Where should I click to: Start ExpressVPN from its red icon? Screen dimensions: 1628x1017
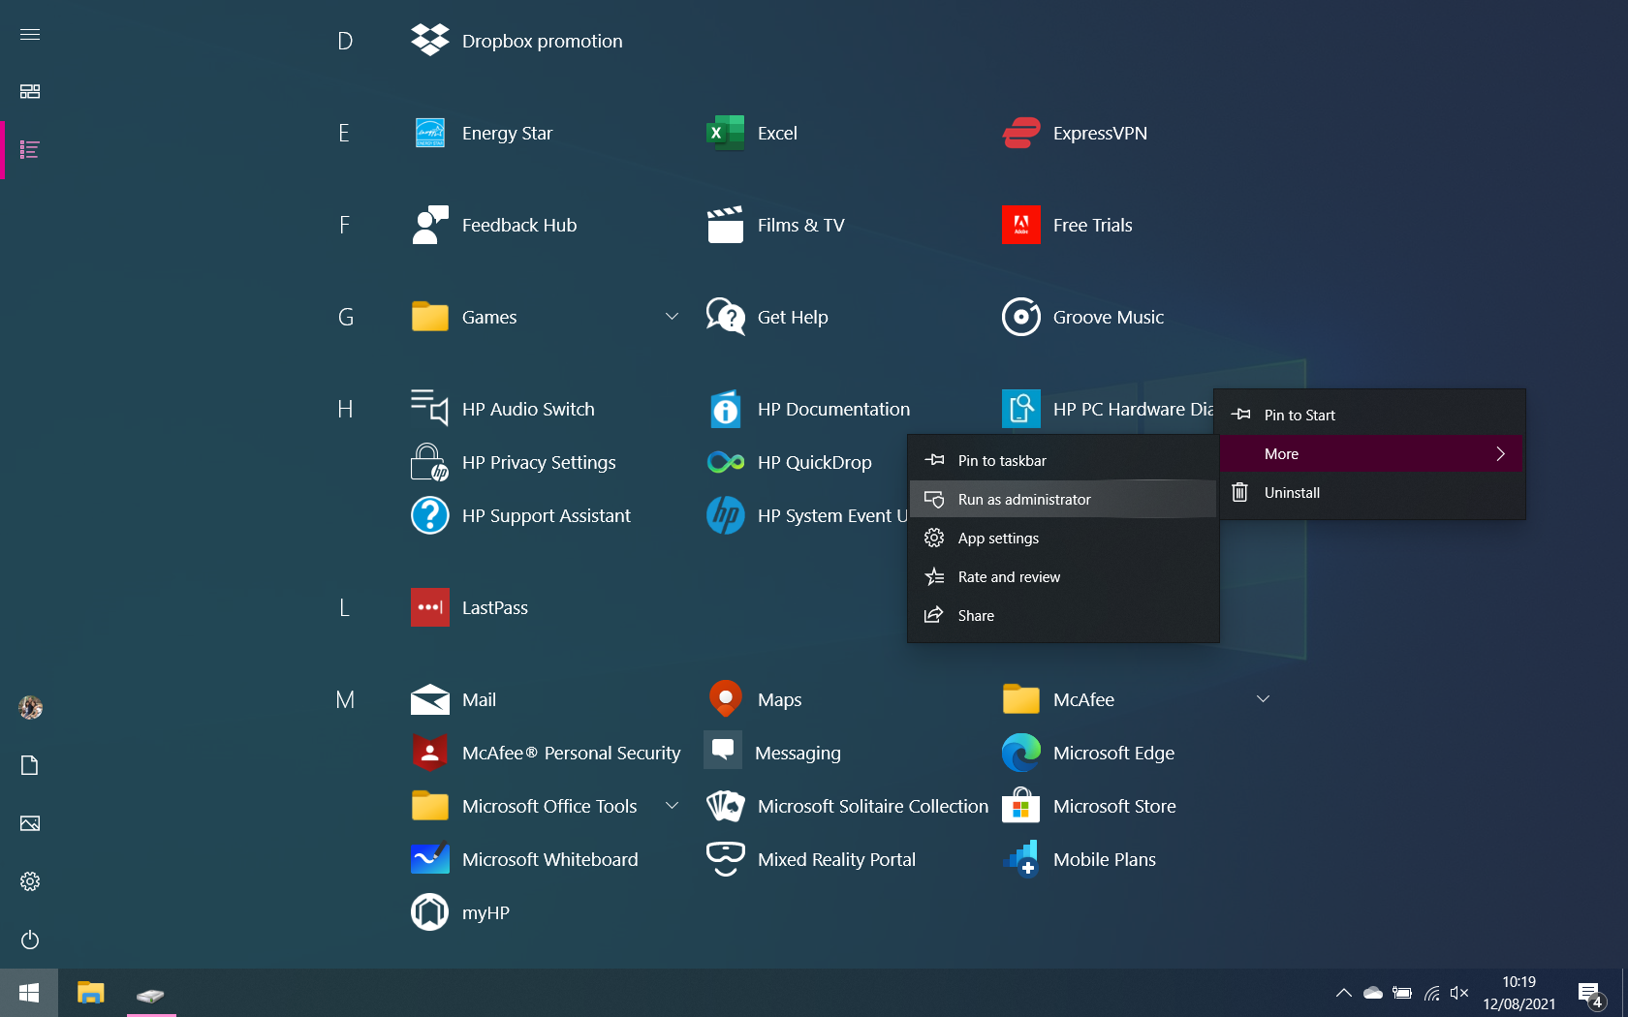[1020, 133]
